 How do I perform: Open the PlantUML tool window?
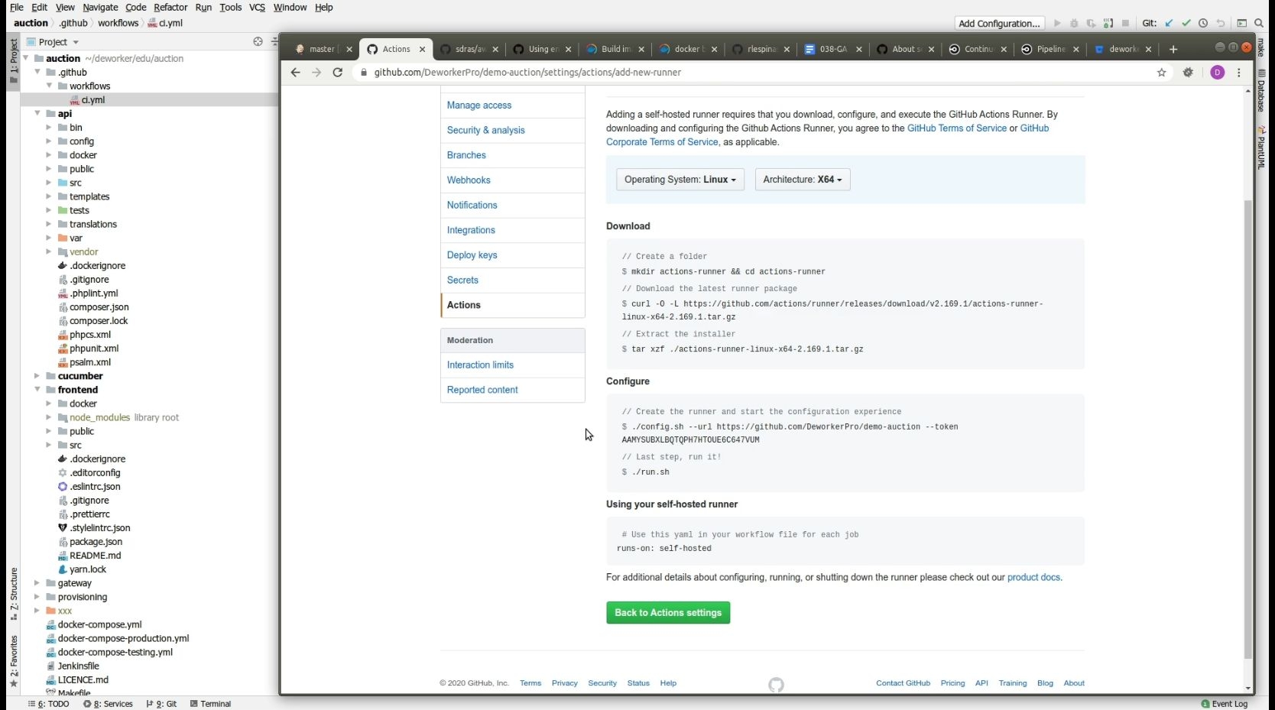point(1261,148)
